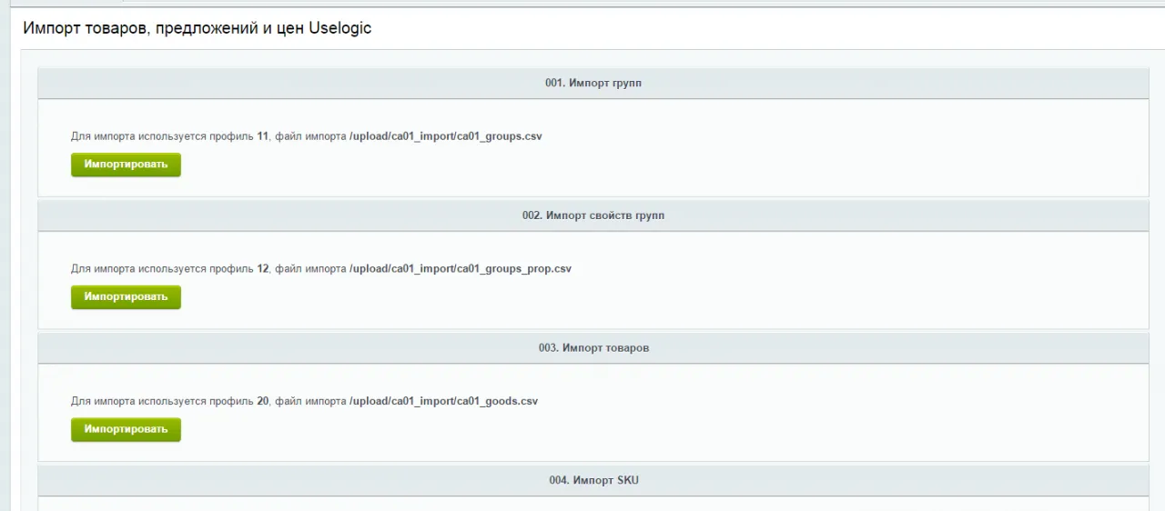
Task: Collapse the 002. Импорт свойств групп header
Action: [593, 215]
